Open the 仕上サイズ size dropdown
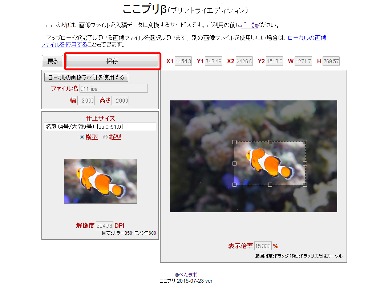The height and width of the screenshot is (291, 372). pos(100,127)
